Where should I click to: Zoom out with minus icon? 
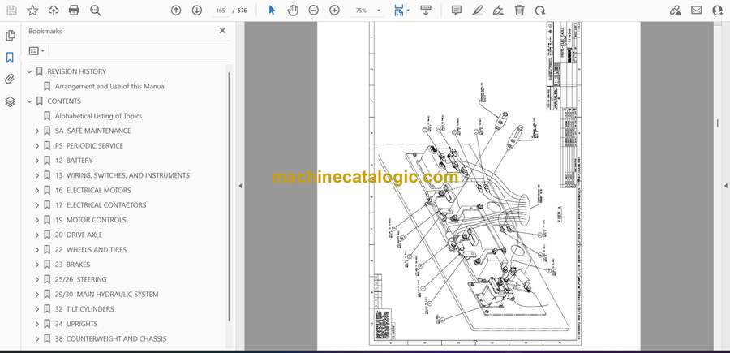pos(314,11)
